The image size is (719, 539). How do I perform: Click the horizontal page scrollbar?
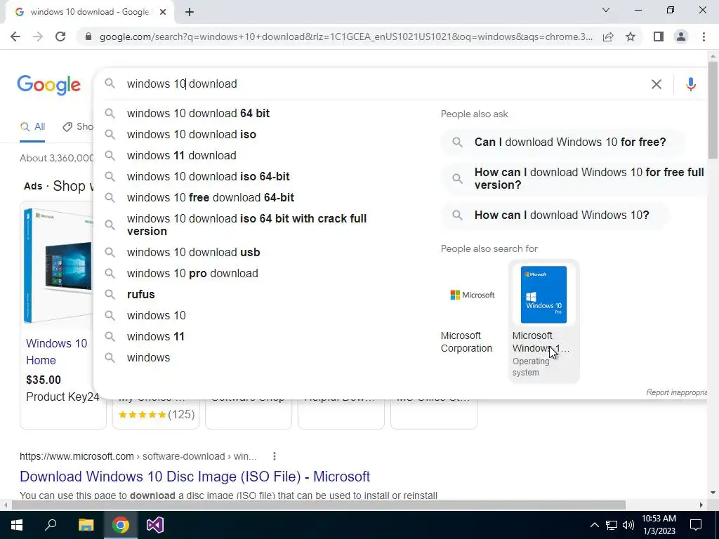(x=318, y=505)
